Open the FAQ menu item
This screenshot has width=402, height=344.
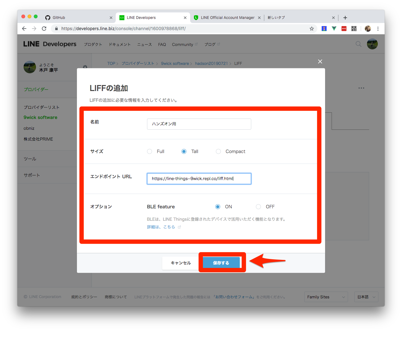[x=162, y=44]
